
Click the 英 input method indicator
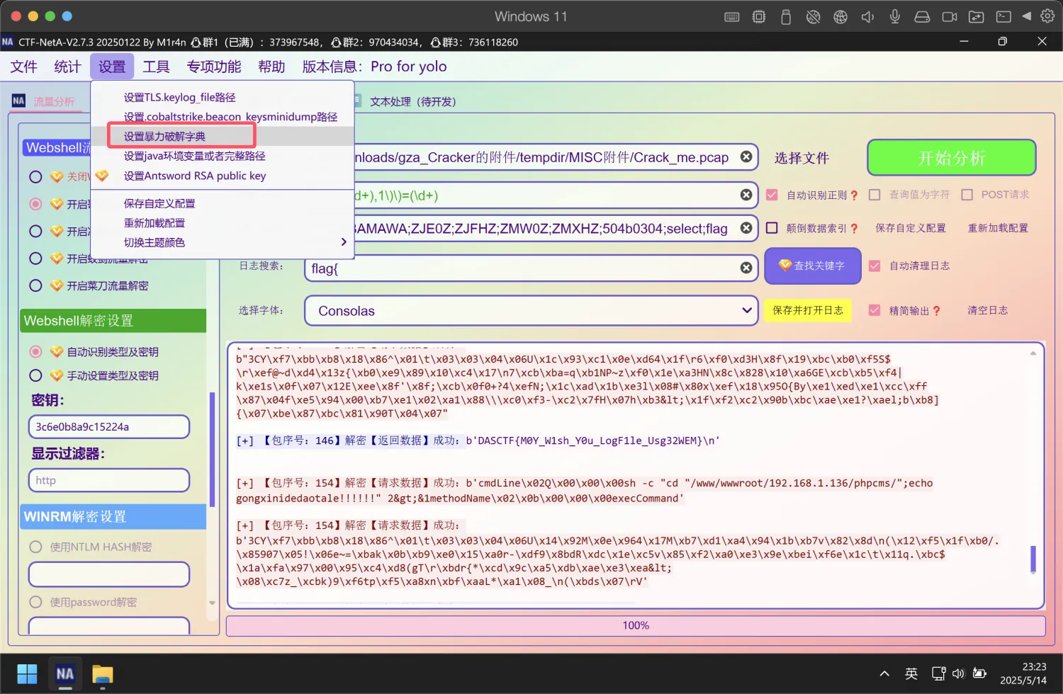[x=911, y=673]
